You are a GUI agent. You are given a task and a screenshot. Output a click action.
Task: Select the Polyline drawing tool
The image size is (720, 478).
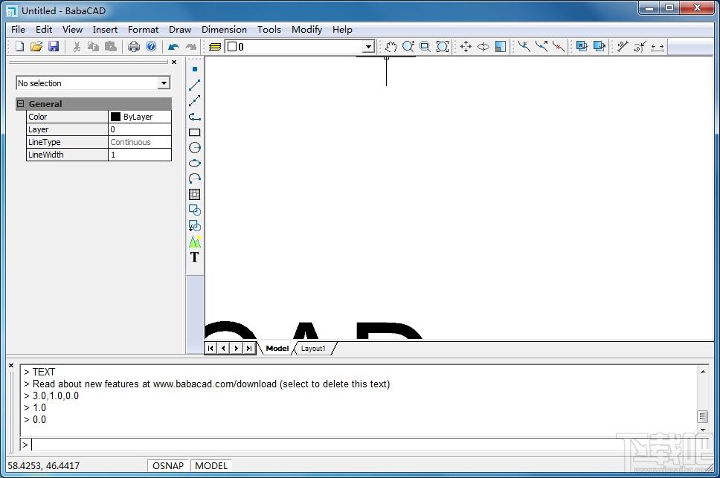(x=195, y=117)
